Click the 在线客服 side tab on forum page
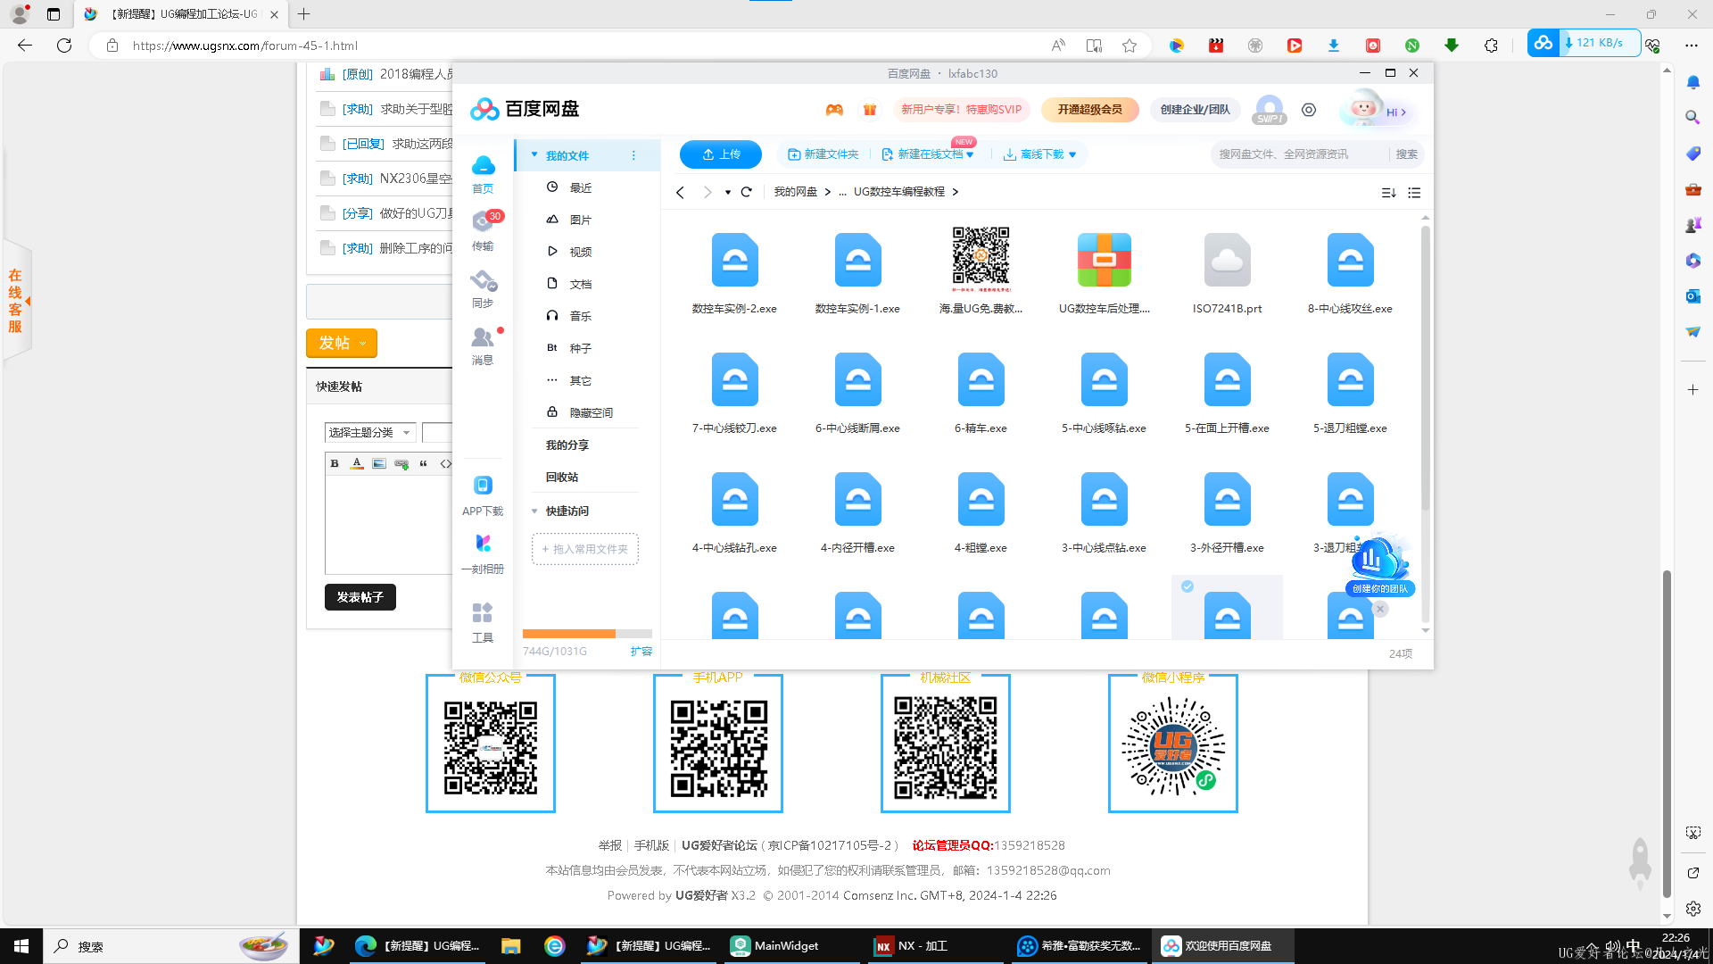 tap(16, 301)
